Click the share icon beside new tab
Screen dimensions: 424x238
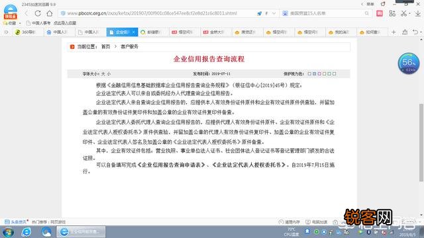pyautogui.click(x=405, y=32)
